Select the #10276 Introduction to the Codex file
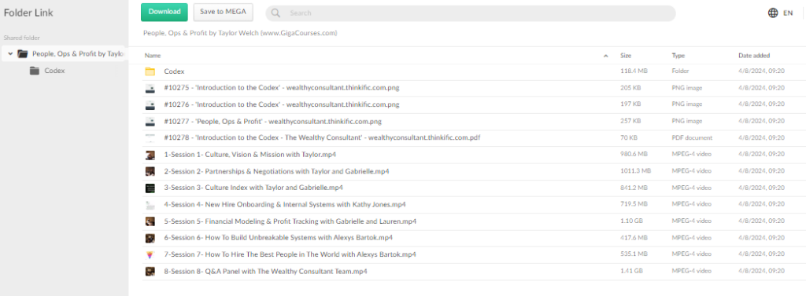Image resolution: width=806 pixels, height=296 pixels. pos(282,104)
